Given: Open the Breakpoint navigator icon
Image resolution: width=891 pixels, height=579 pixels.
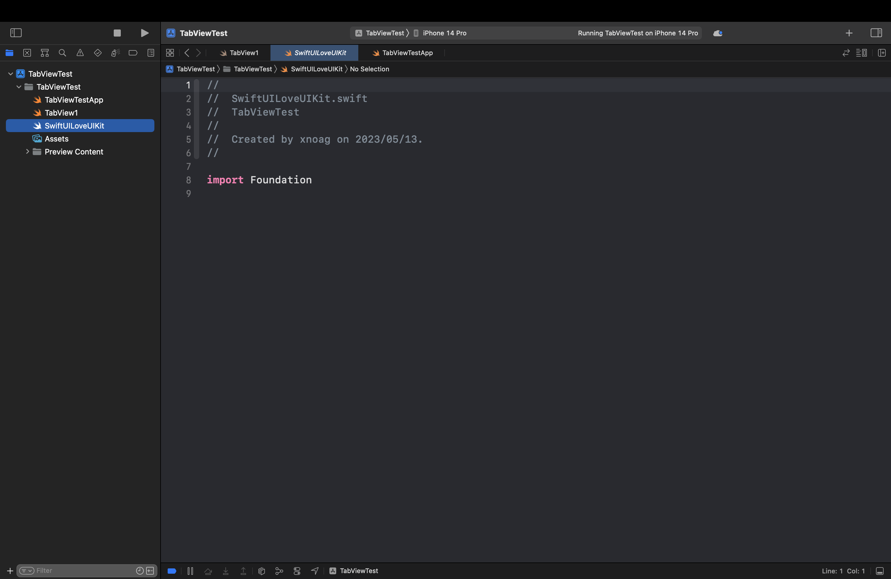Looking at the screenshot, I should coord(133,53).
